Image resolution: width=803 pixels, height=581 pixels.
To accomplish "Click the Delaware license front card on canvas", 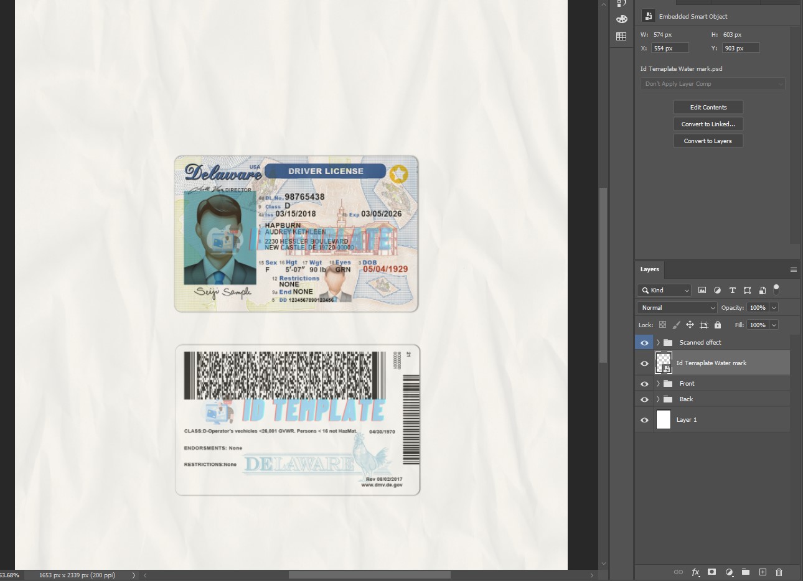I will (x=296, y=234).
